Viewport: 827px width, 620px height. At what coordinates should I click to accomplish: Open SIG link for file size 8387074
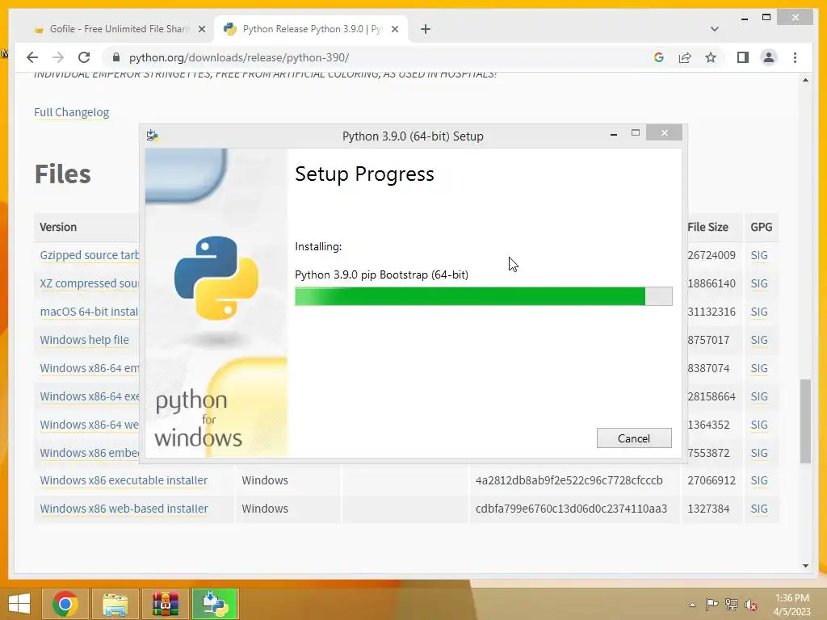tap(759, 368)
